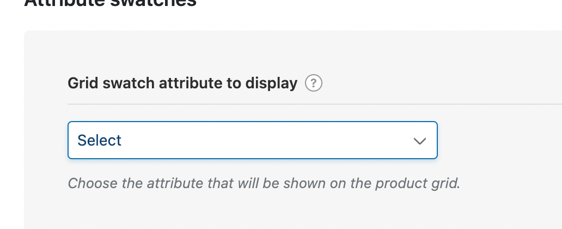562x229 pixels.
Task: Click the divider line under the label
Action: click(x=314, y=103)
